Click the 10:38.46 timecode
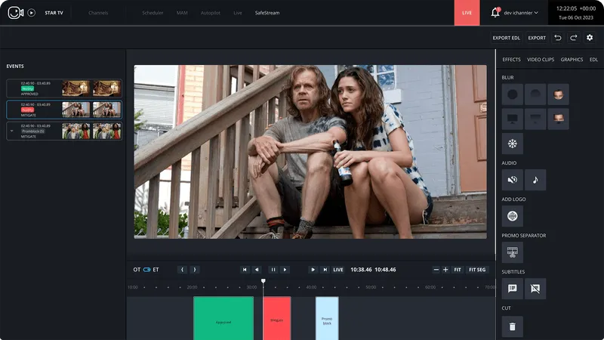Image resolution: width=604 pixels, height=340 pixels. 361,270
